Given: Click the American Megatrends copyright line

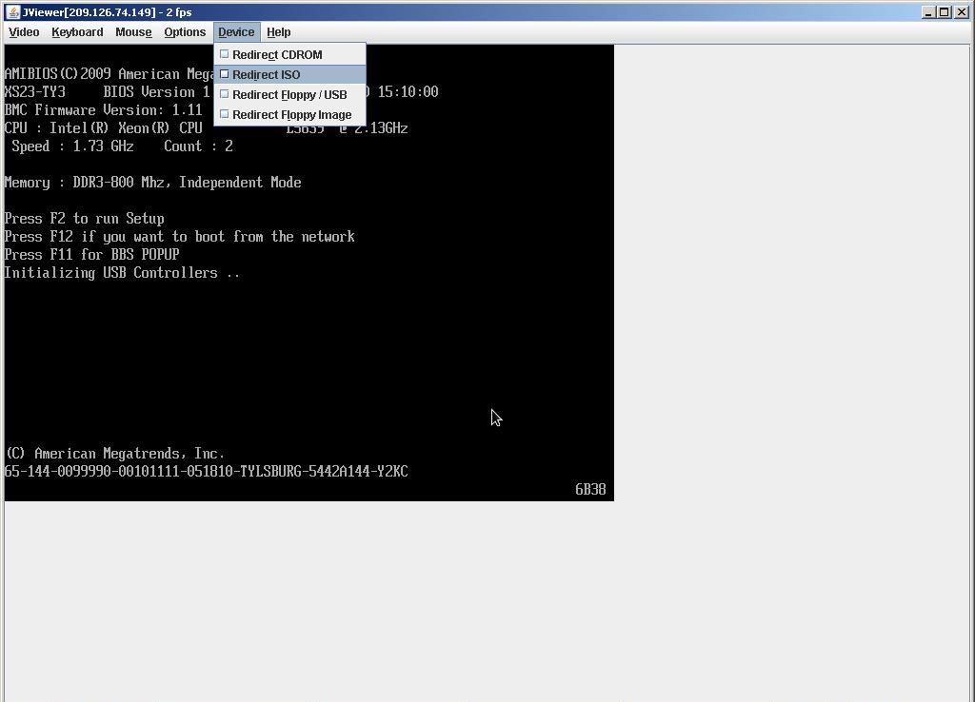Looking at the screenshot, I should coord(115,454).
